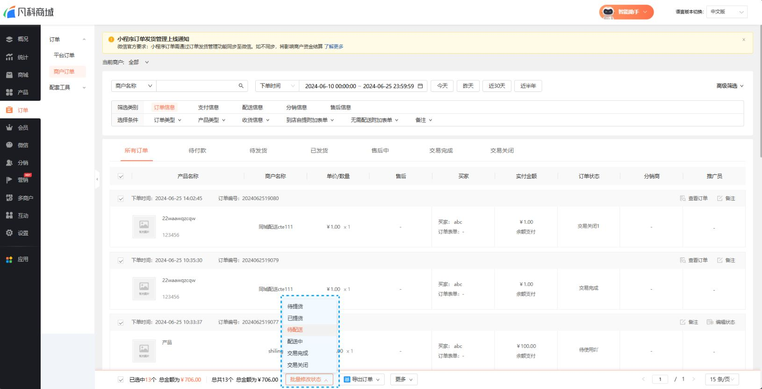762x389 pixels.
Task: Select 已提货 in the status menu
Action: tap(309, 318)
